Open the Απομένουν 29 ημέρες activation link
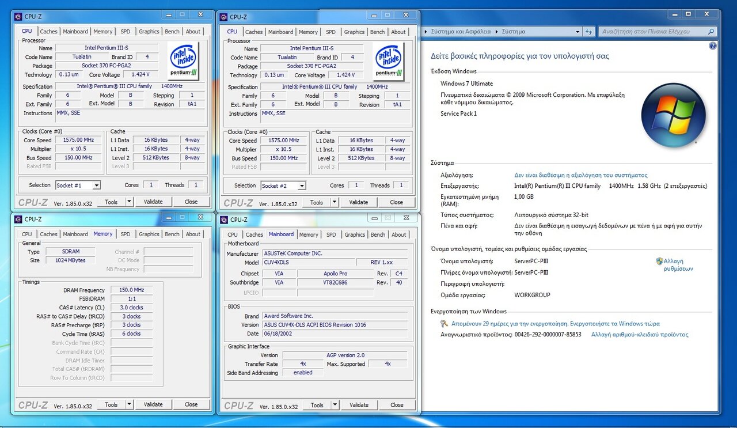Image resolution: width=737 pixels, height=428 pixels. 556,324
